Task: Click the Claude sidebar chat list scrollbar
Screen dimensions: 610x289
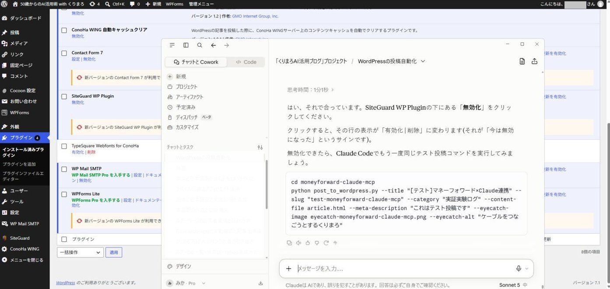Action: pyautogui.click(x=266, y=183)
